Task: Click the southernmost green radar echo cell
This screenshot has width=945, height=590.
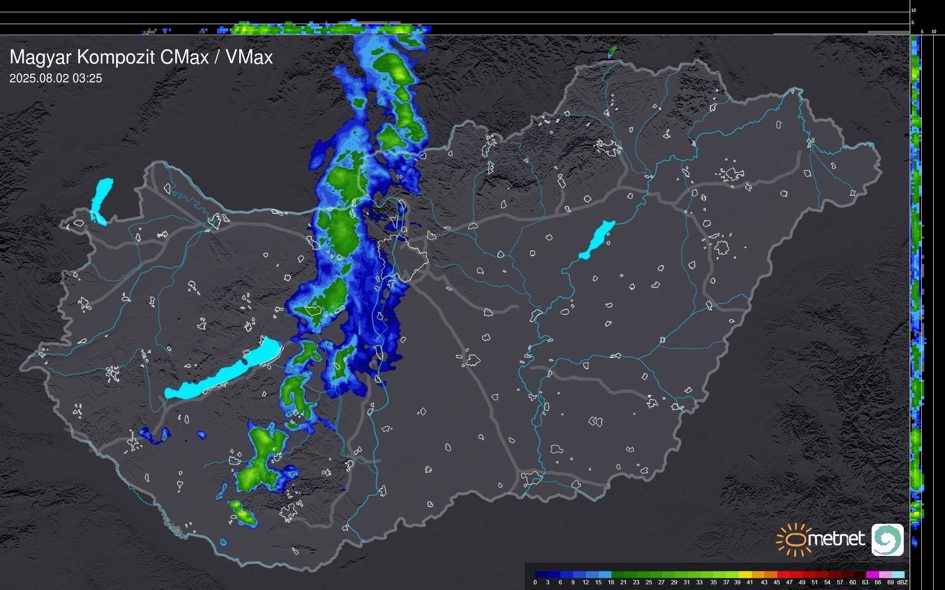Action: 243,514
